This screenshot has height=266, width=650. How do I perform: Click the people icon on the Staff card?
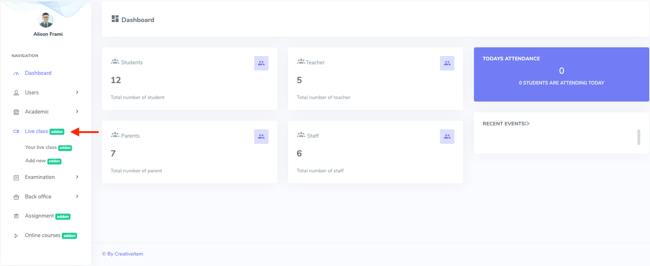point(447,136)
